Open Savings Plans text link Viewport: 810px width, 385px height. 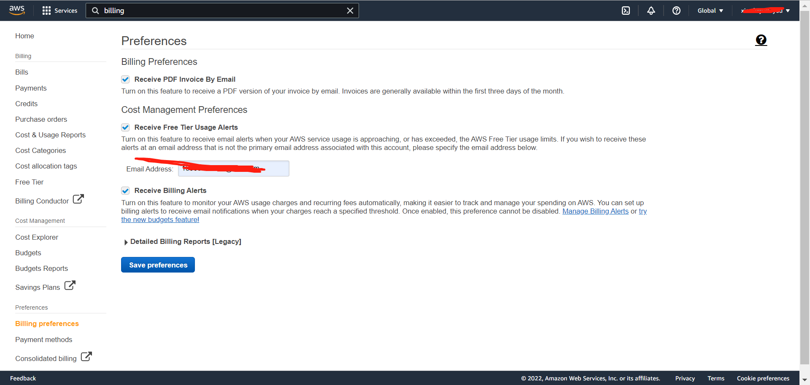38,287
